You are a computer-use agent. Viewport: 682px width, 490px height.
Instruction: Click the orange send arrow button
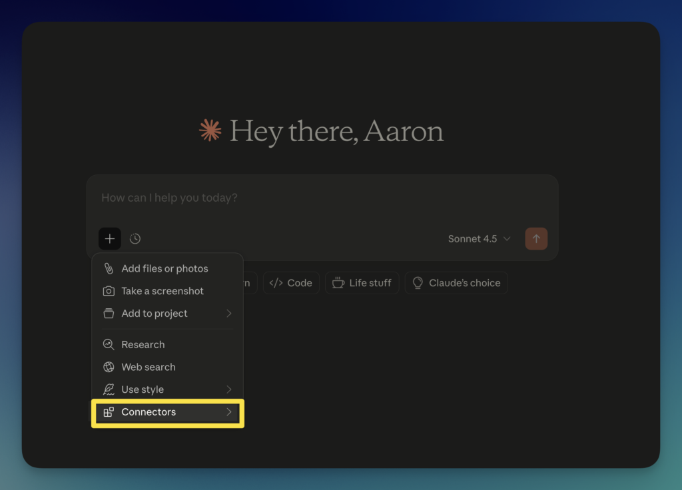[x=536, y=239]
